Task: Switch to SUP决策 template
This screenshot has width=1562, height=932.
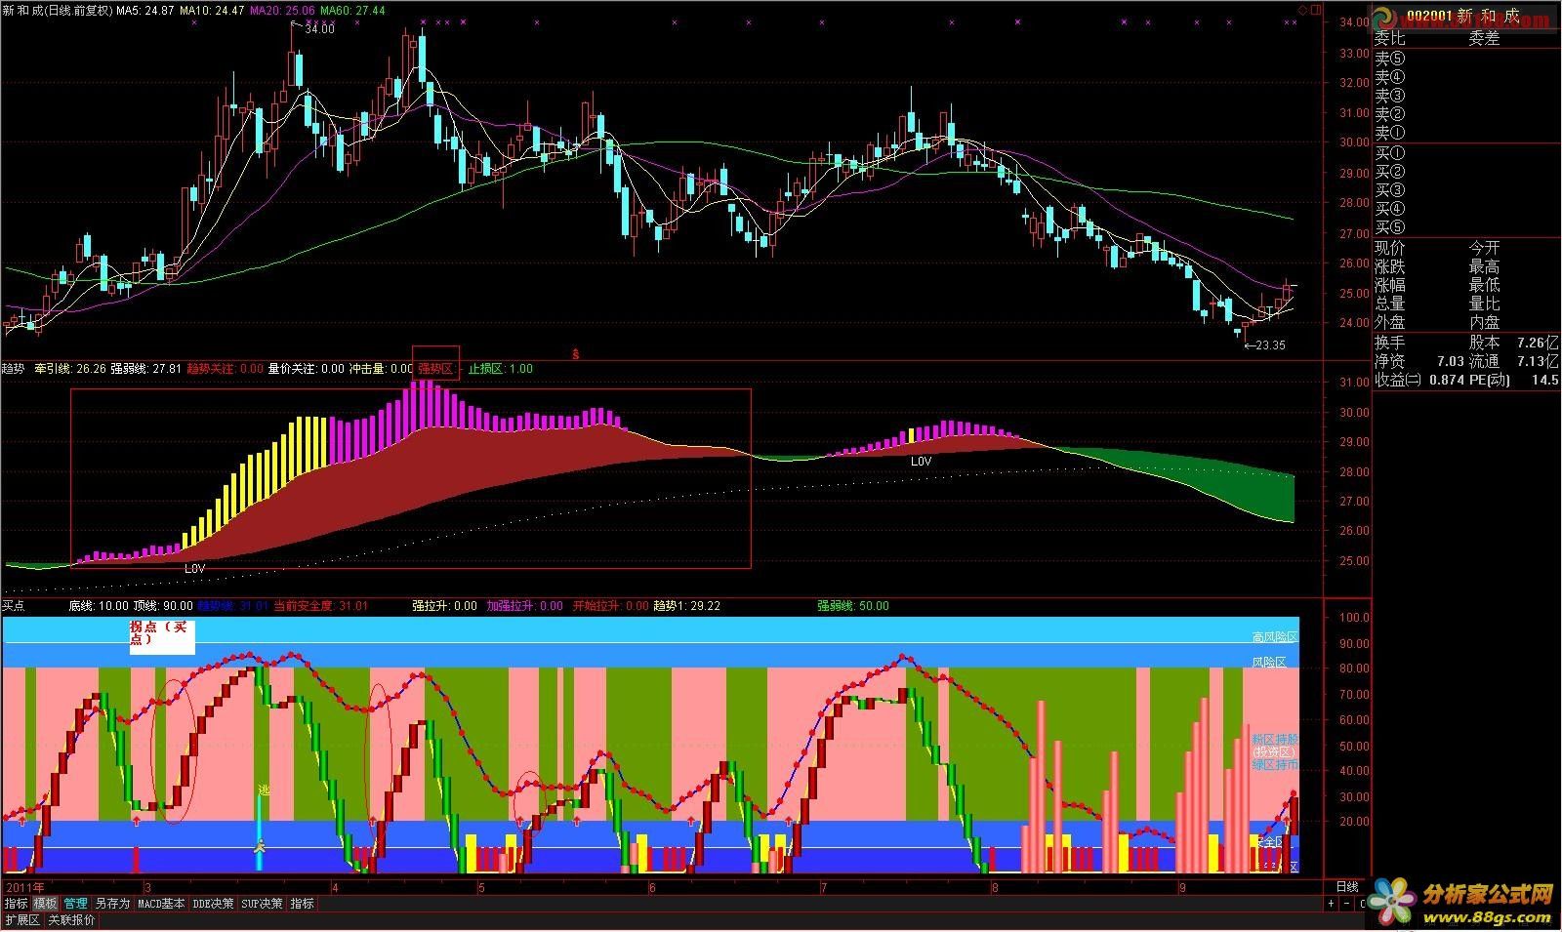Action: pos(262,904)
